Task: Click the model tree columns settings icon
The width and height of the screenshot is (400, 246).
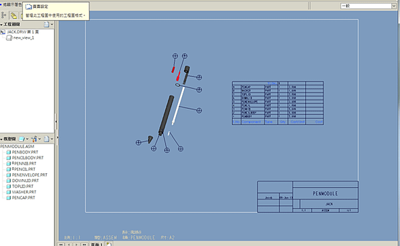Action: 46,139
